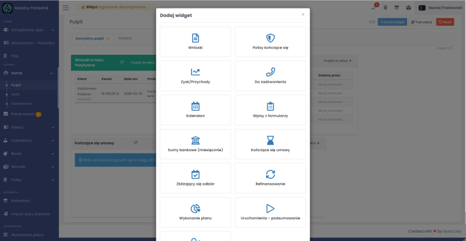466x241 pixels.
Task: Choose the Kończące się umowy hourglass widget
Action: click(270, 144)
